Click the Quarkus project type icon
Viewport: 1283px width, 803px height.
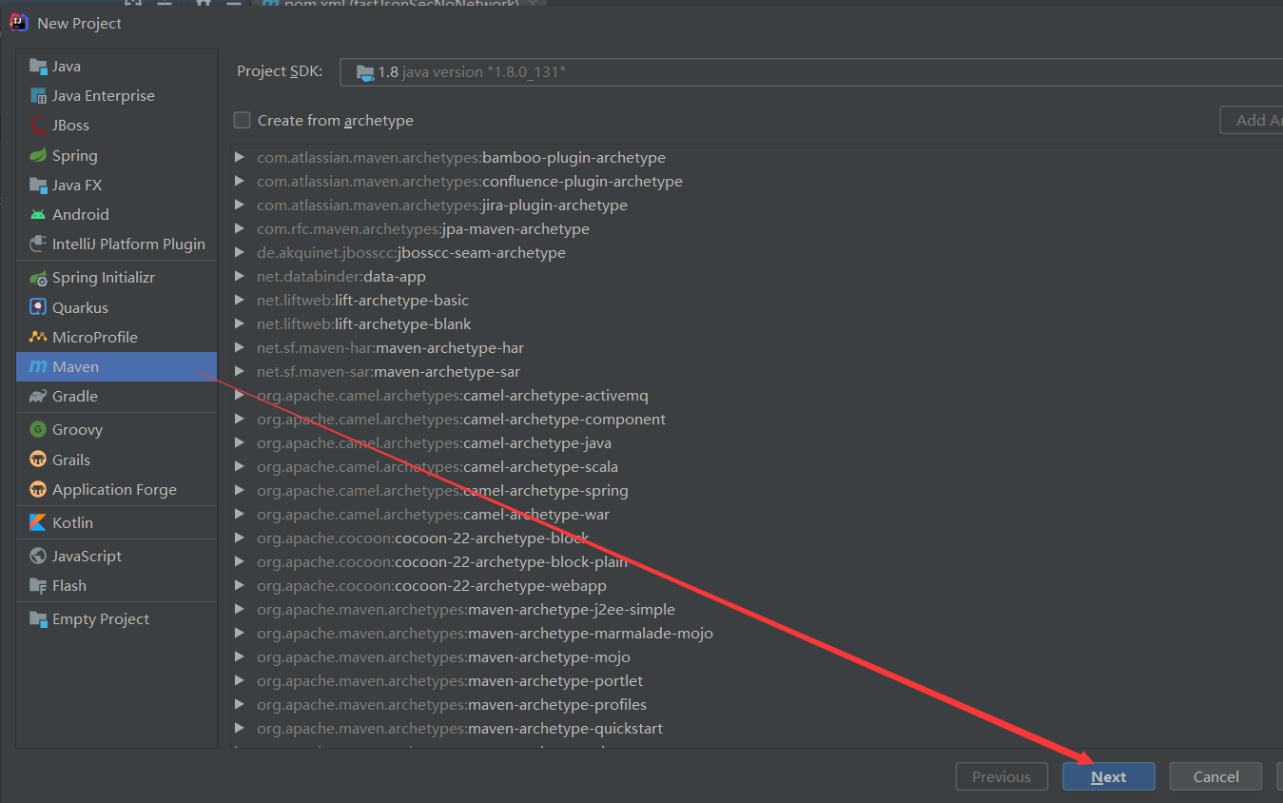tap(38, 308)
